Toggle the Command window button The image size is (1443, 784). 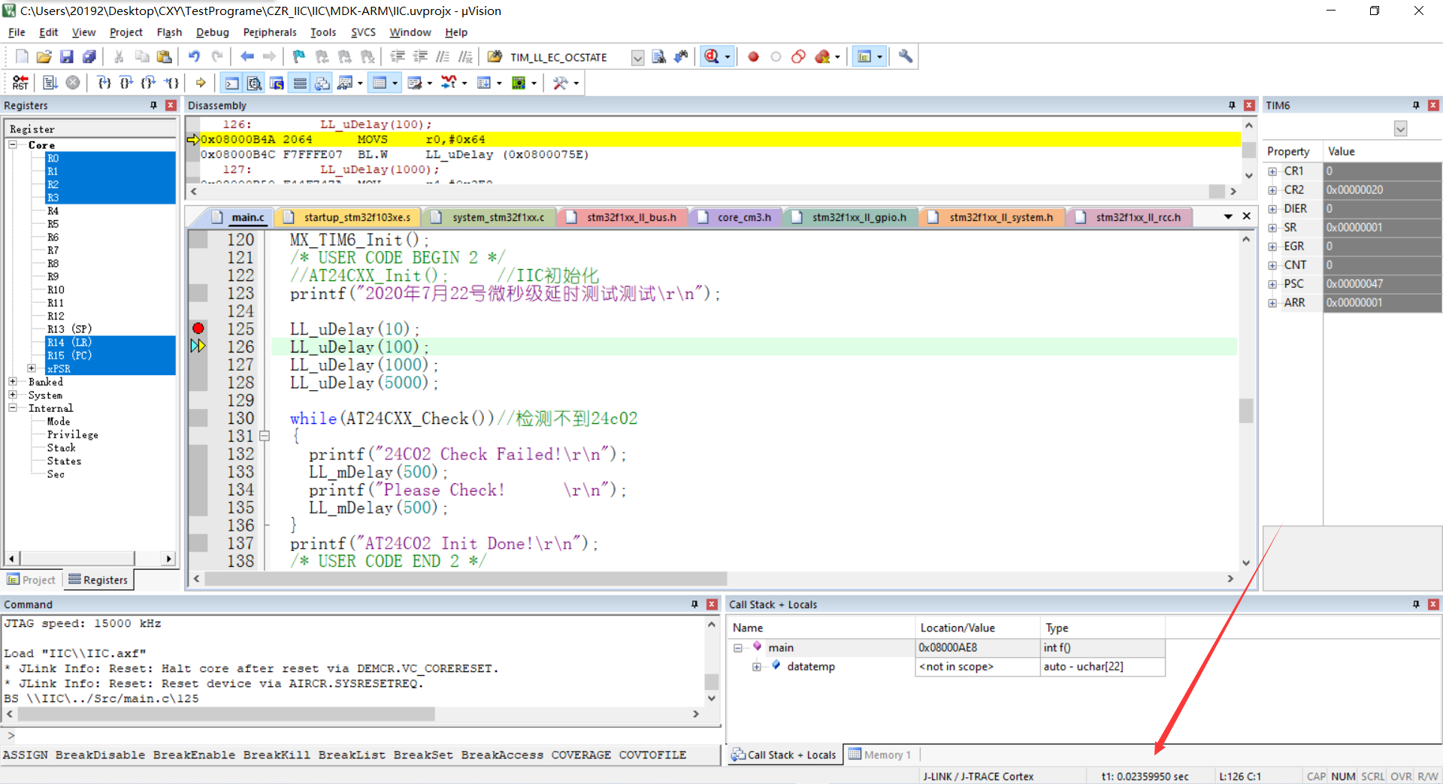232,83
